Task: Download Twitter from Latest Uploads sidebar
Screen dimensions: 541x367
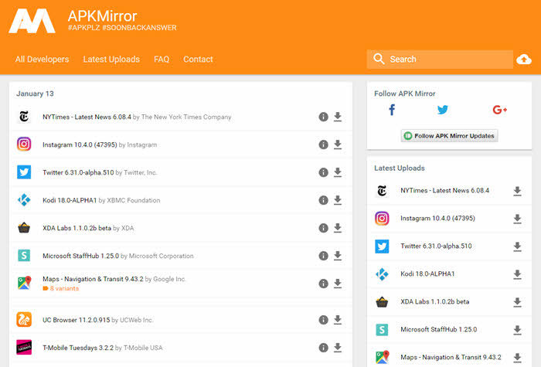Action: coord(517,246)
